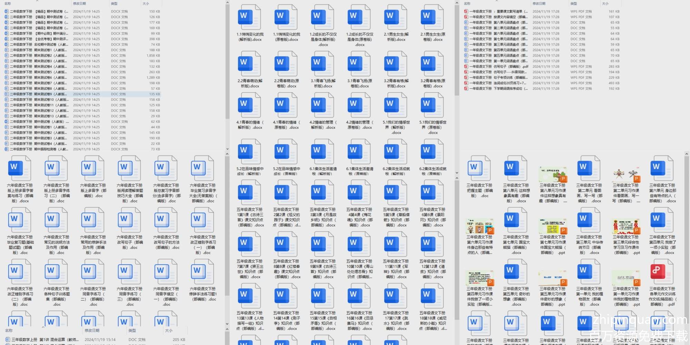690x345 pixels.
Task: Open 三年级语文下册 把握主题 .doc file icon
Action: (x=479, y=169)
